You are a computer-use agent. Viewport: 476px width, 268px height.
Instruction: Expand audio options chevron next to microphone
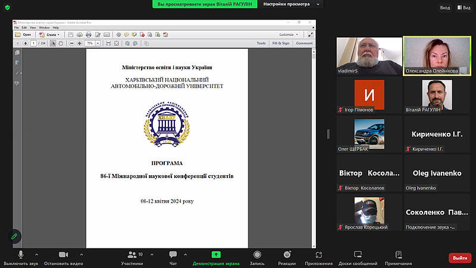(36, 255)
